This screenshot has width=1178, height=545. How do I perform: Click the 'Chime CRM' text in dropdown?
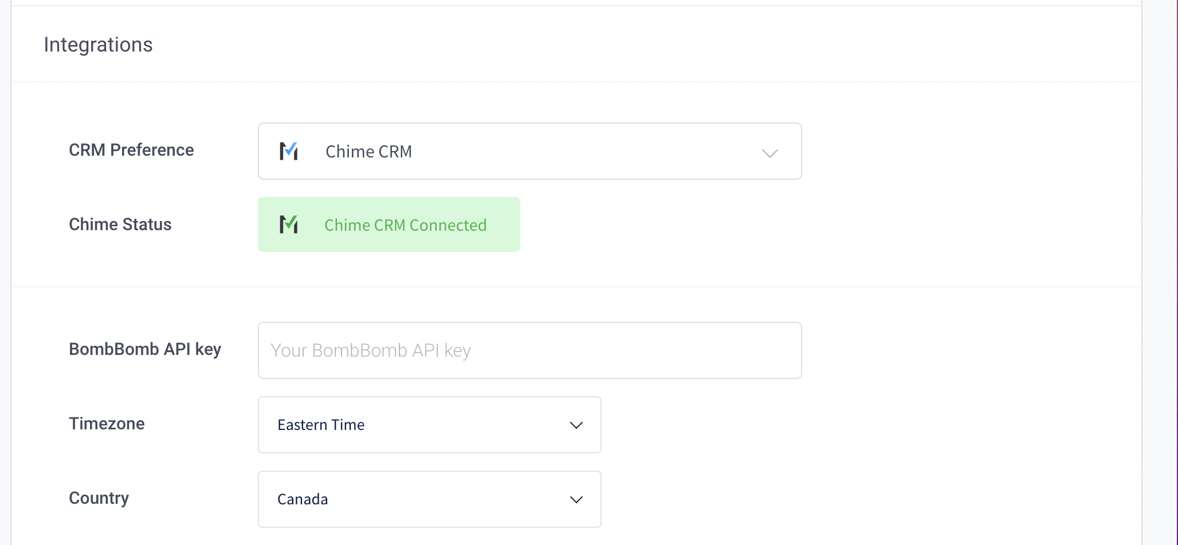(x=369, y=152)
